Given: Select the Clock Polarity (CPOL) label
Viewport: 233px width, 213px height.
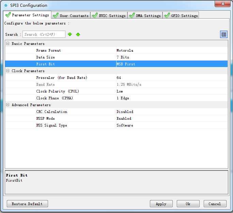Looking at the screenshot, I should (58, 91).
